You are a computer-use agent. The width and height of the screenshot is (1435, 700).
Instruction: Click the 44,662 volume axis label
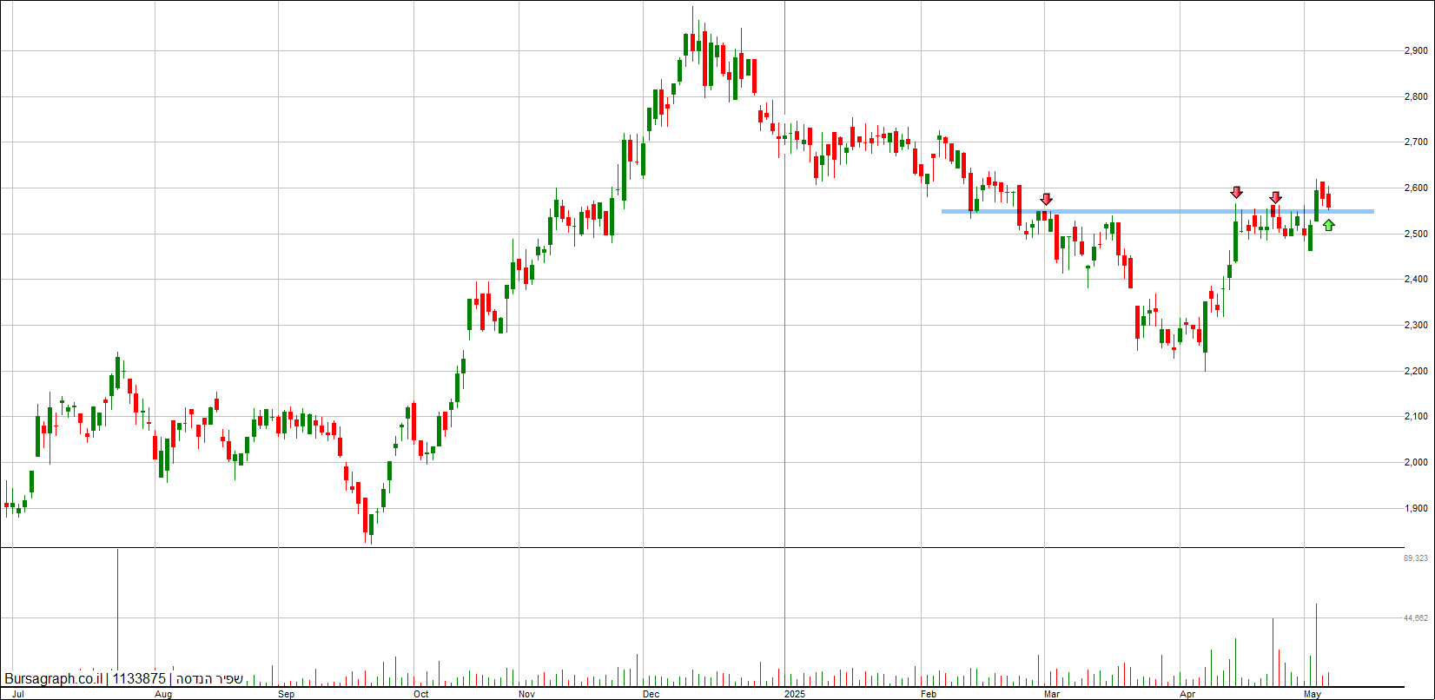click(1416, 618)
